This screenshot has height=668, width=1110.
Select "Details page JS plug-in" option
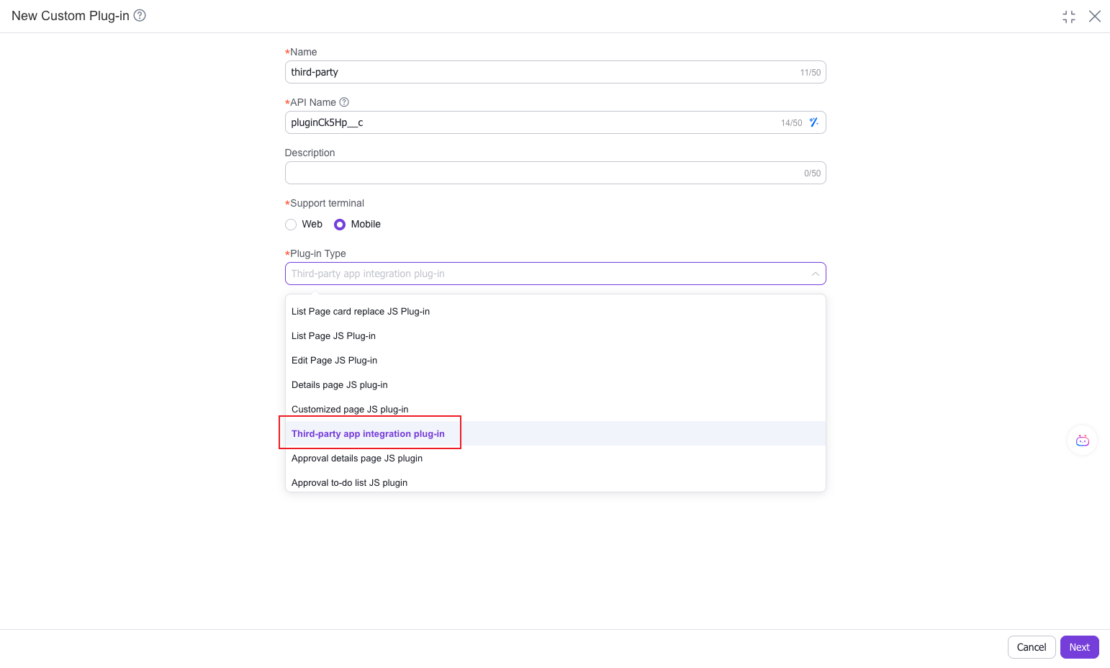coord(339,384)
